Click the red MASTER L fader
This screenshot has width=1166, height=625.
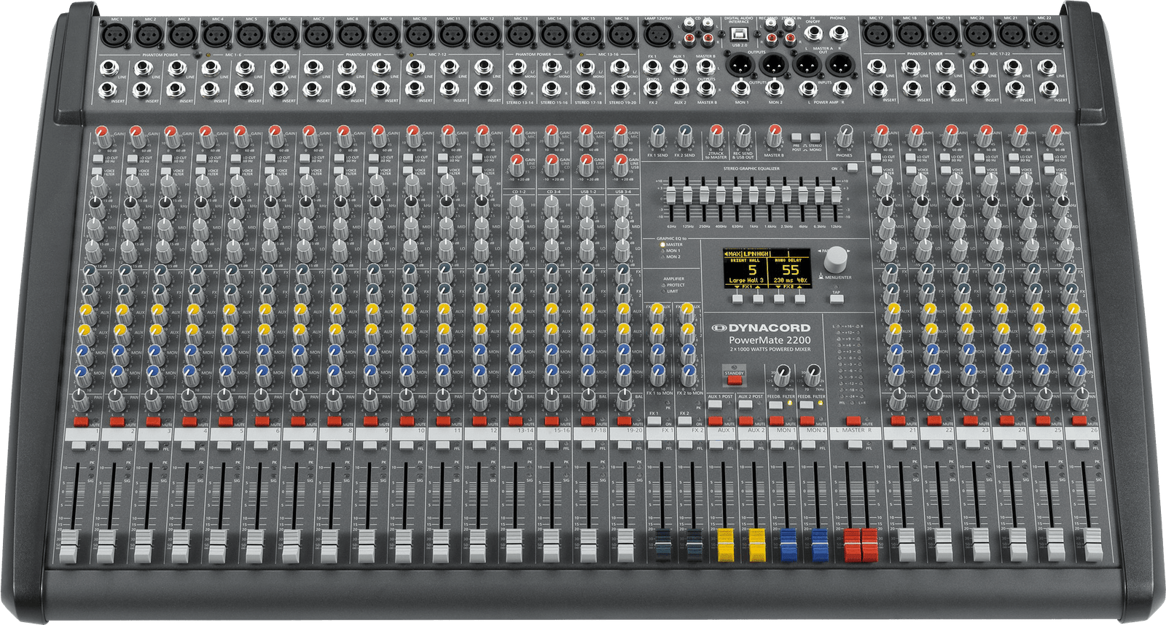pyautogui.click(x=852, y=544)
